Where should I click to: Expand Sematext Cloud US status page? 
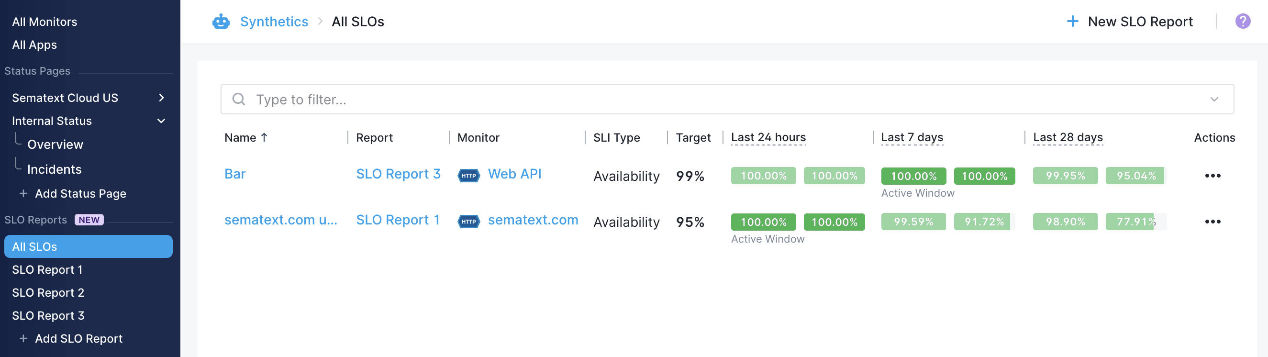tap(161, 98)
